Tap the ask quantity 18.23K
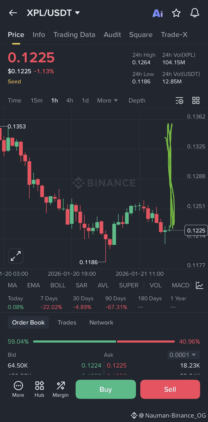The width and height of the screenshot is (208, 422). tap(190, 365)
